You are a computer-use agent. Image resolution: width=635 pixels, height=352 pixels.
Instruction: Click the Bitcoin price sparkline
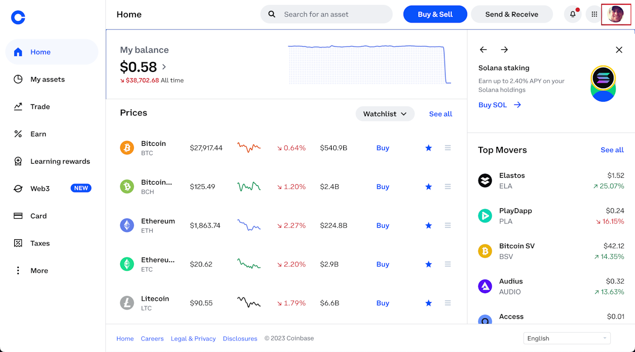click(x=249, y=148)
